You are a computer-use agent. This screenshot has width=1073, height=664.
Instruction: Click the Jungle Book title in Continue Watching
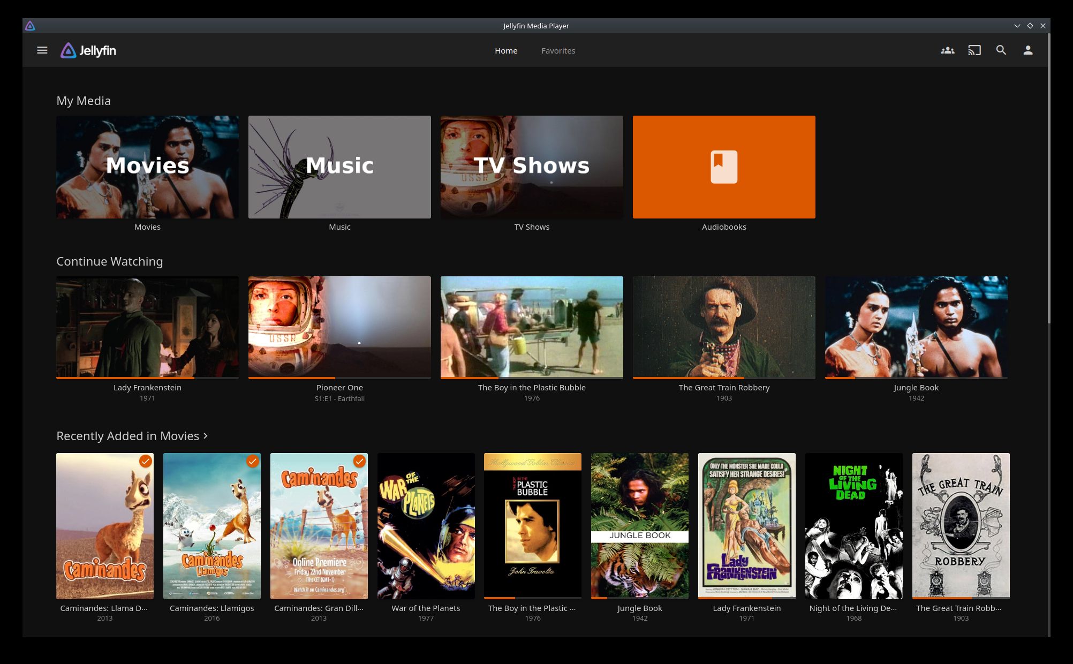tap(916, 388)
